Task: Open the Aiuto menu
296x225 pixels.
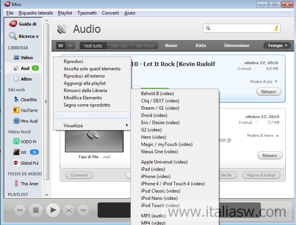Action: (130, 13)
